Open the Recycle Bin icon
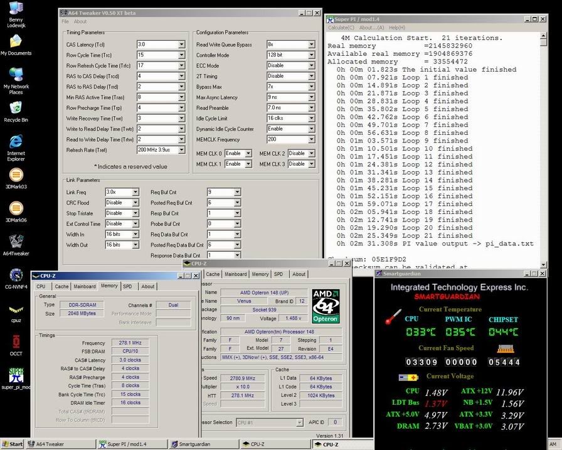This screenshot has height=450, width=562. coord(16,108)
